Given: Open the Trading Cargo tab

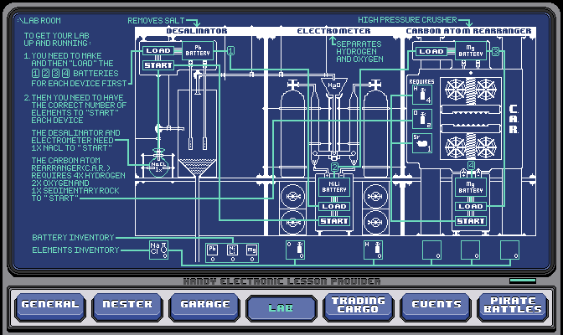Looking at the screenshot, I should coord(357,306).
